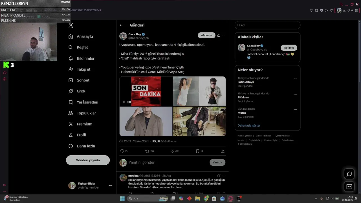Click the snapshot icon in browser toolbar
The width and height of the screenshot is (361, 203).
(x=316, y=10)
